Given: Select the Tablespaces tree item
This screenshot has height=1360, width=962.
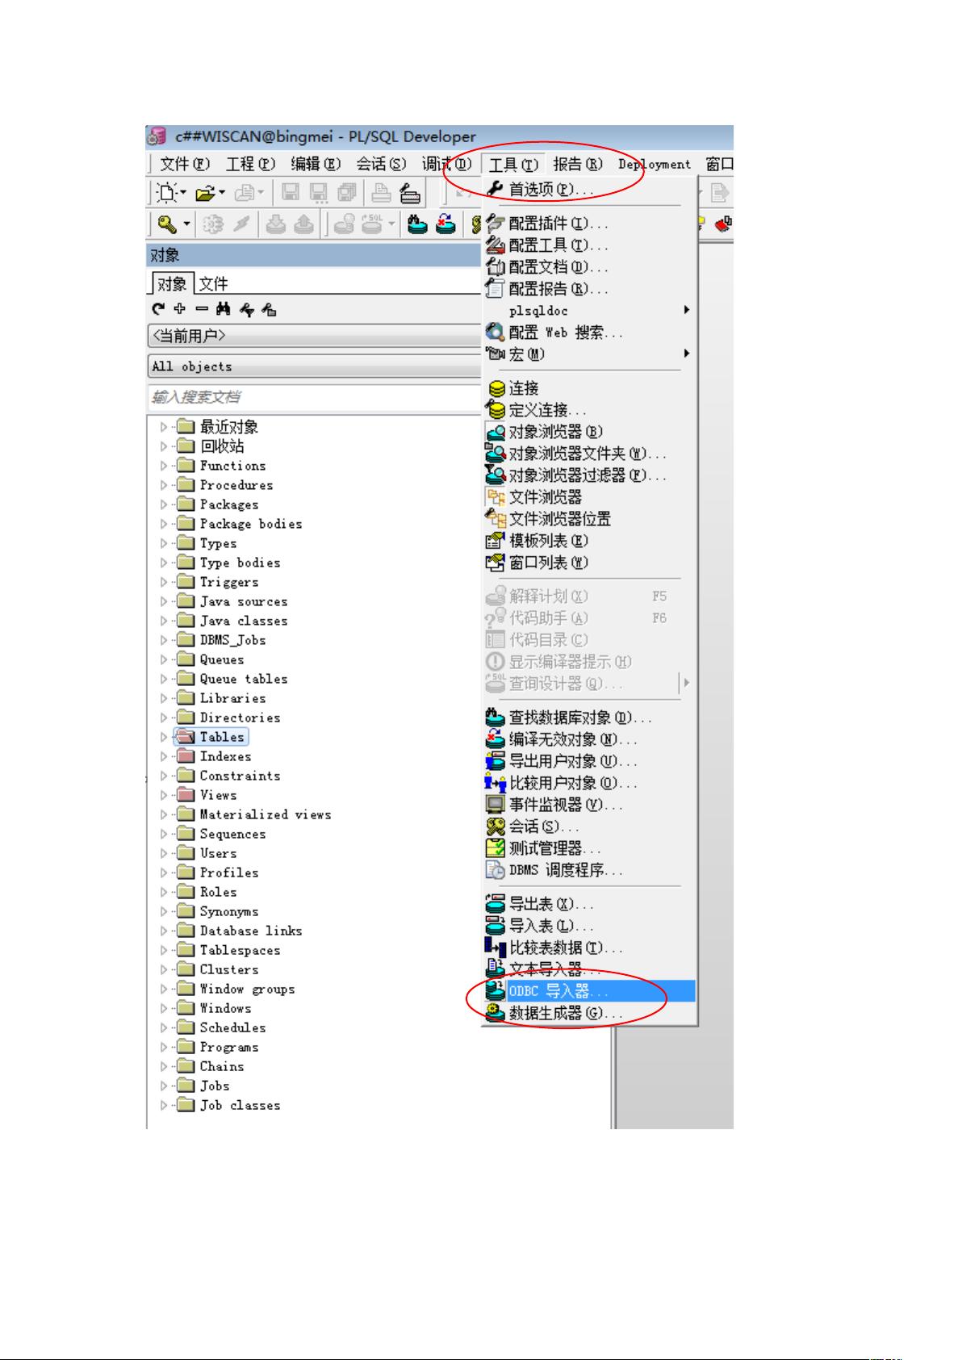Looking at the screenshot, I should [x=240, y=950].
